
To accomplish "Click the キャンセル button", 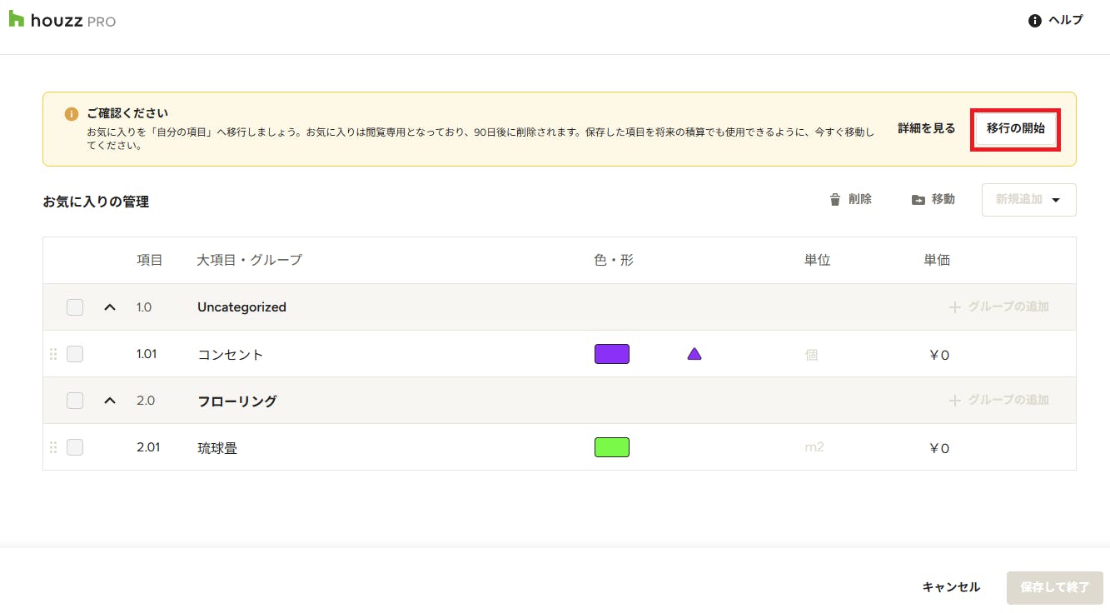I will 951,587.
